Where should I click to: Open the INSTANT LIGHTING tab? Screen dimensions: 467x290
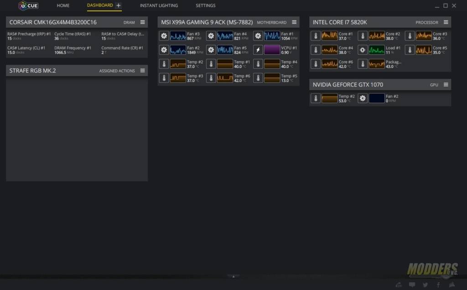pos(159,5)
